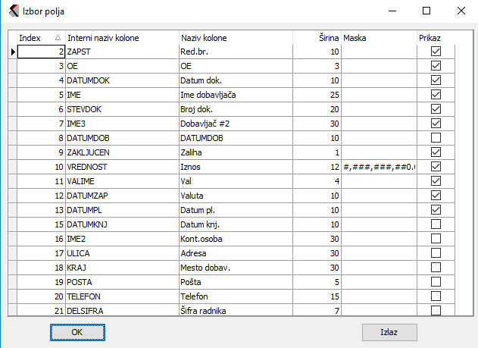Maximize the Izbor polja window

pos(426,11)
